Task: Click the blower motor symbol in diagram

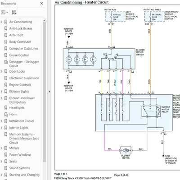Action: pos(126,150)
